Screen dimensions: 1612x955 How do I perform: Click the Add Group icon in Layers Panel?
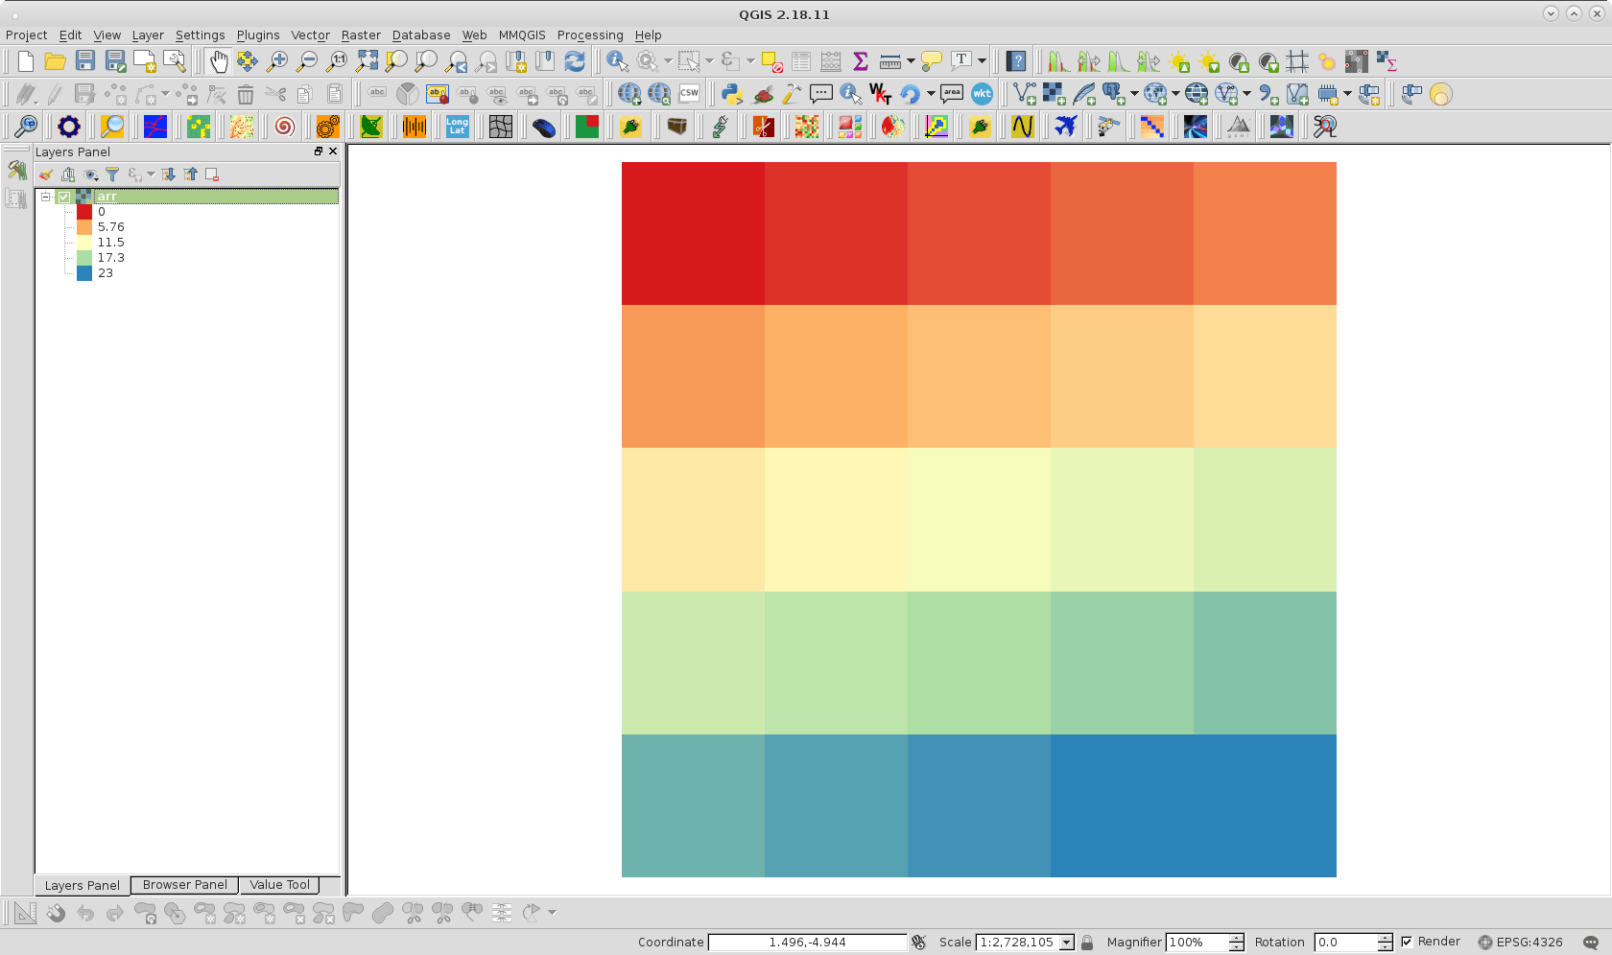click(x=68, y=175)
